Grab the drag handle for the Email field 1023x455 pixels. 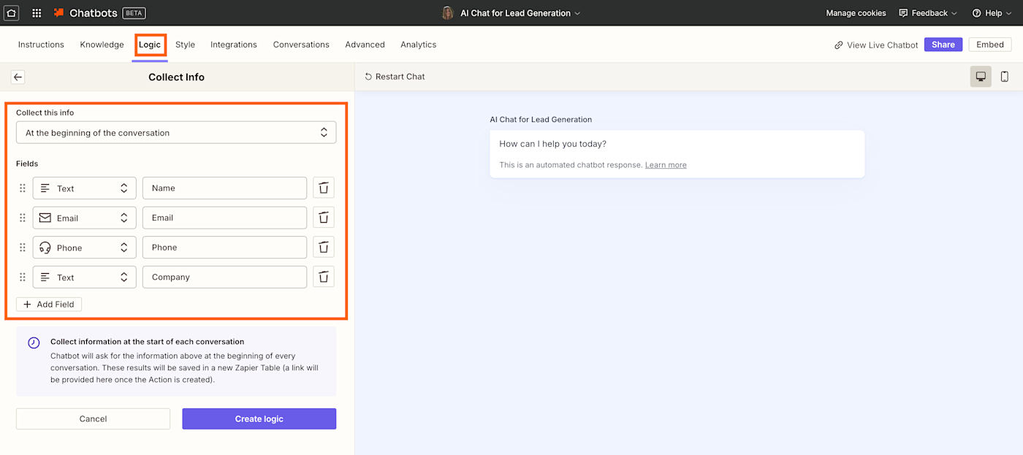[x=23, y=218]
